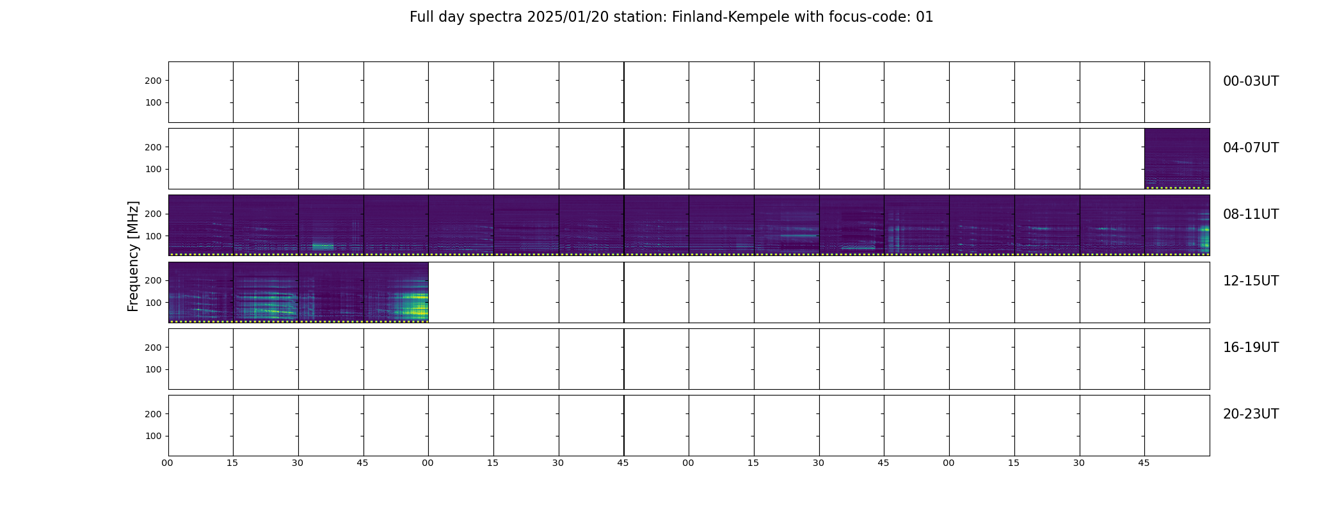The height and width of the screenshot is (512, 1344).
Task: Open the 09:30-09:45 spectrogram in the 08-11UT row
Action: coord(591,225)
